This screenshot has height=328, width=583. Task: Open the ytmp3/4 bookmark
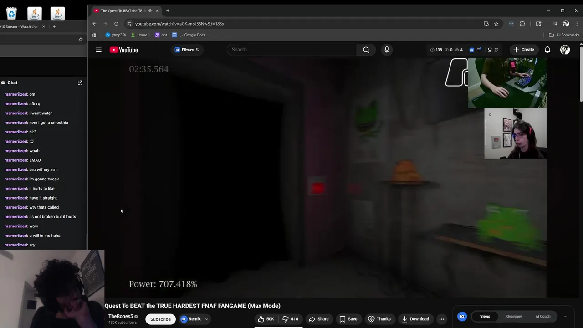pyautogui.click(x=115, y=35)
